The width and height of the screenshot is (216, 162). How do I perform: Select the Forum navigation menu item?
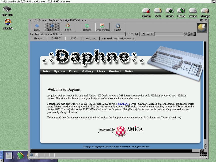point(74,71)
